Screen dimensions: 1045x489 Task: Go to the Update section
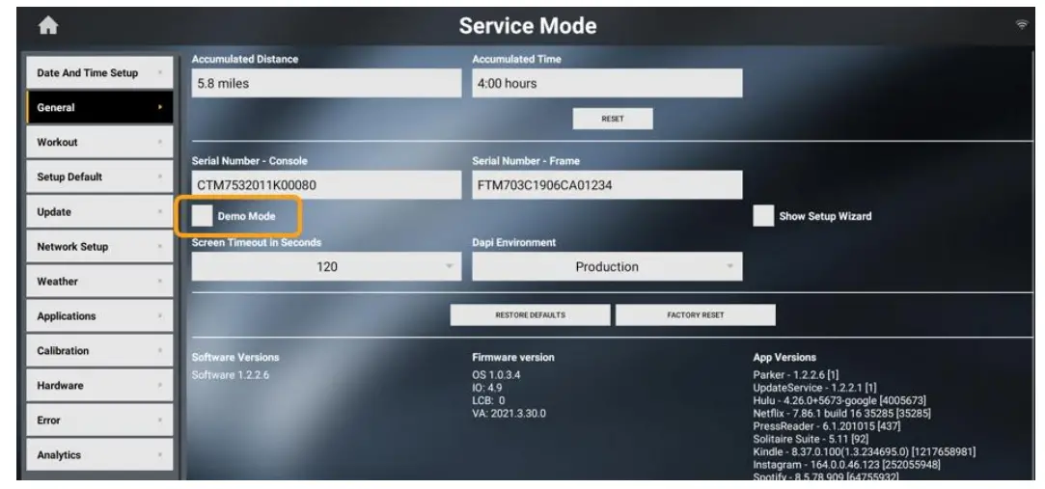coord(99,212)
